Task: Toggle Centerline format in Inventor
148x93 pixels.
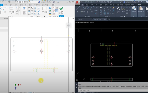Action: click(x=54, y=11)
